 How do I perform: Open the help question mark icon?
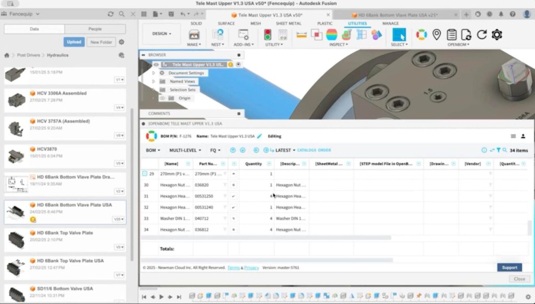tap(513, 14)
